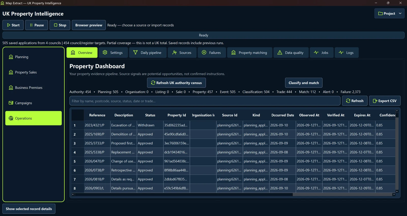Image resolution: width=407 pixels, height=216 pixels.
Task: Click reference cell 2025/1690/P
Action: click(97, 134)
